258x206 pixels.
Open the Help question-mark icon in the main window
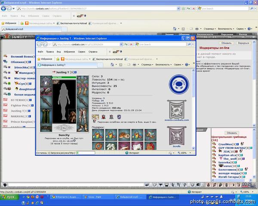coord(249,29)
